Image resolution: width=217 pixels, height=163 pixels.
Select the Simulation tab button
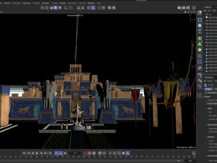pos(211,93)
